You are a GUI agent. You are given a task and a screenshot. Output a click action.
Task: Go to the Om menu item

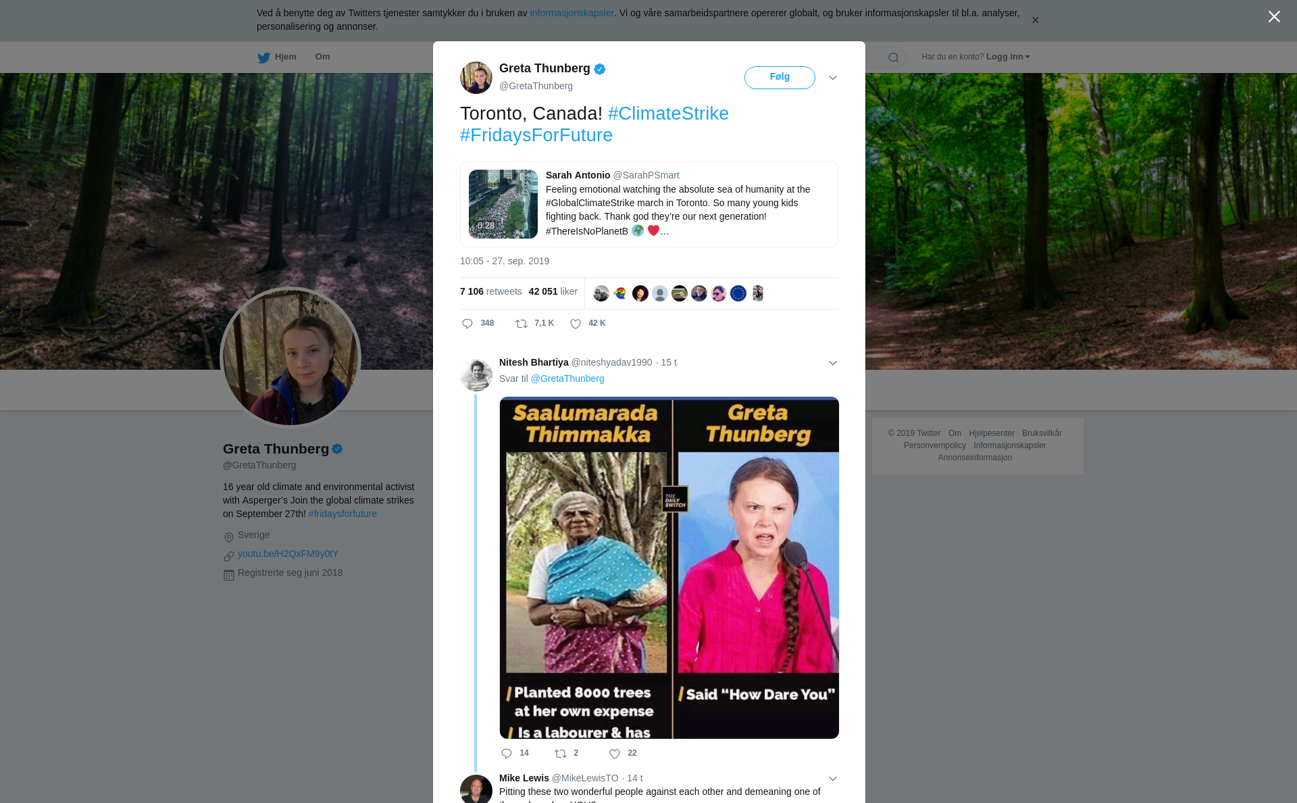point(322,57)
